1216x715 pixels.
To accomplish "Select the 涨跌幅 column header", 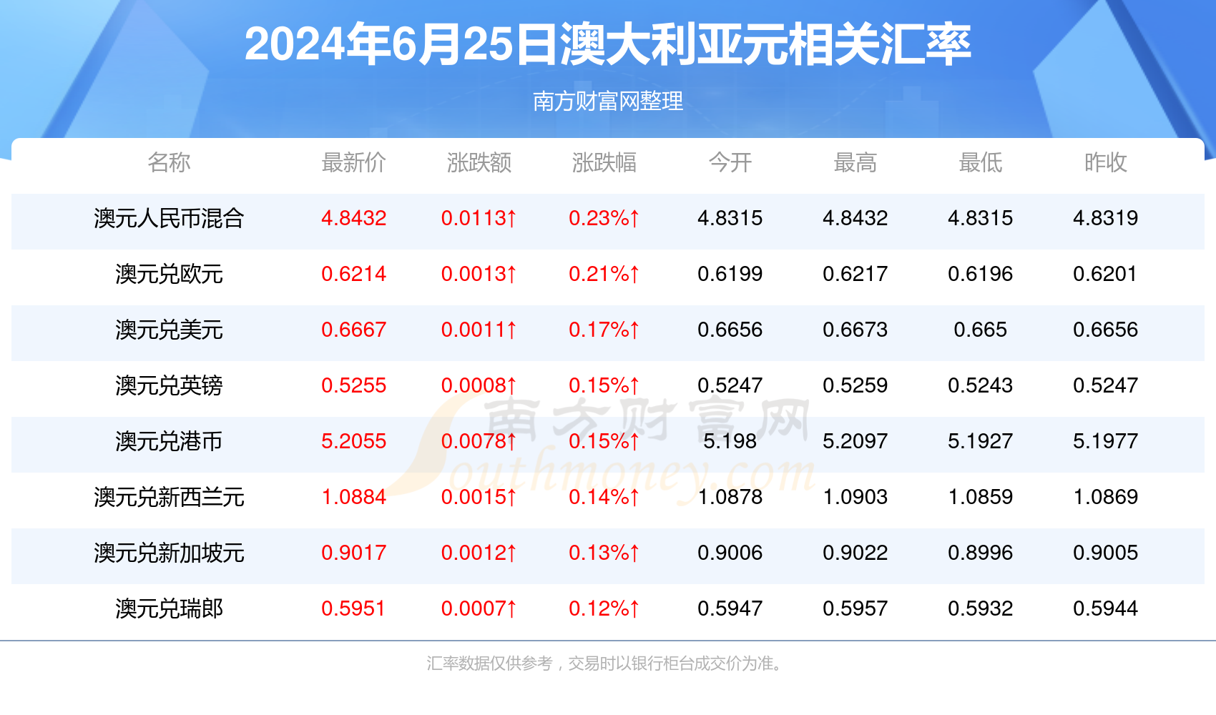I will point(604,162).
